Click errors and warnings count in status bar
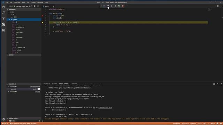Viewport: 223px width, 125px height. [5, 124]
